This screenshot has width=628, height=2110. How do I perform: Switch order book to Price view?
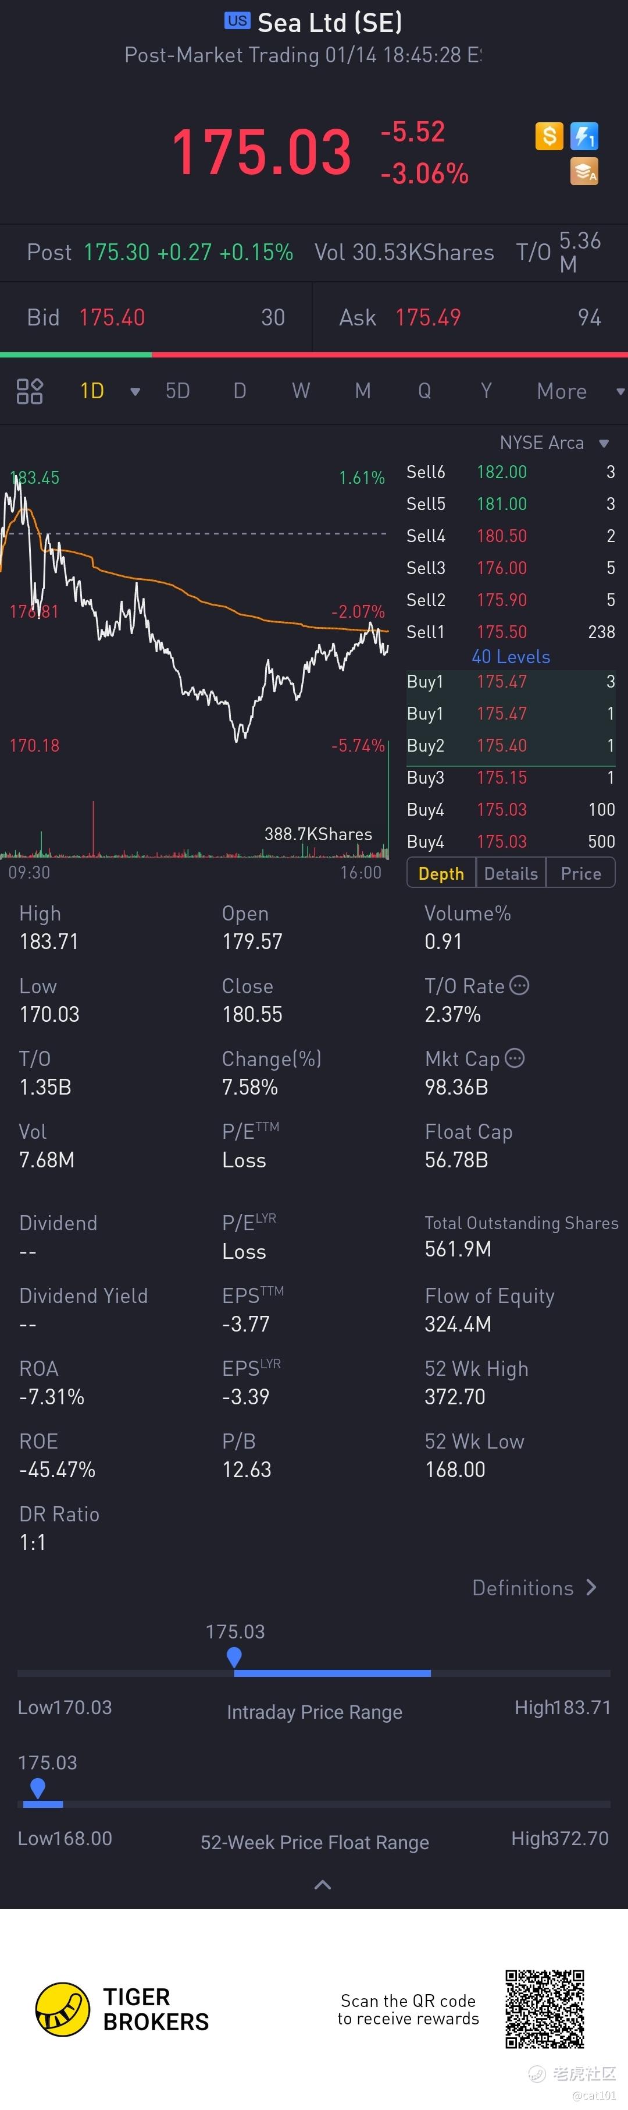coord(580,873)
